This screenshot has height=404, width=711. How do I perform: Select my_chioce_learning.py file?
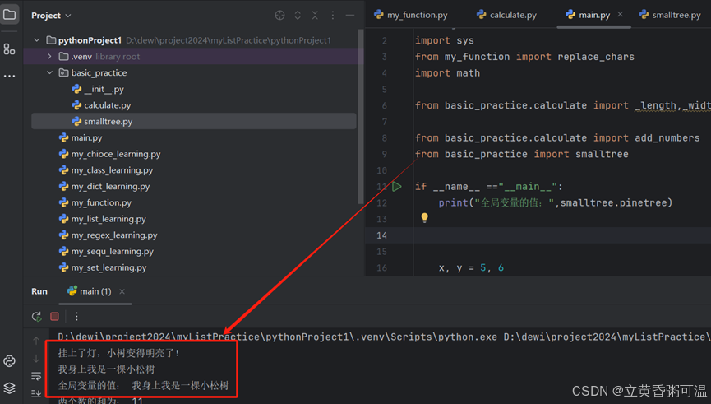(110, 154)
